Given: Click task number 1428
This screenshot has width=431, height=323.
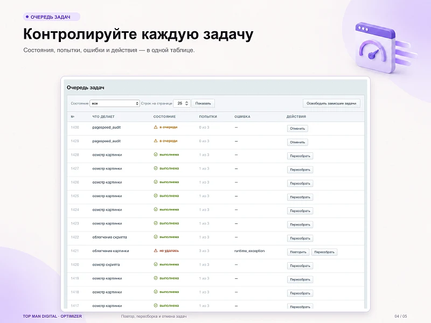Looking at the screenshot, I should pos(75,155).
